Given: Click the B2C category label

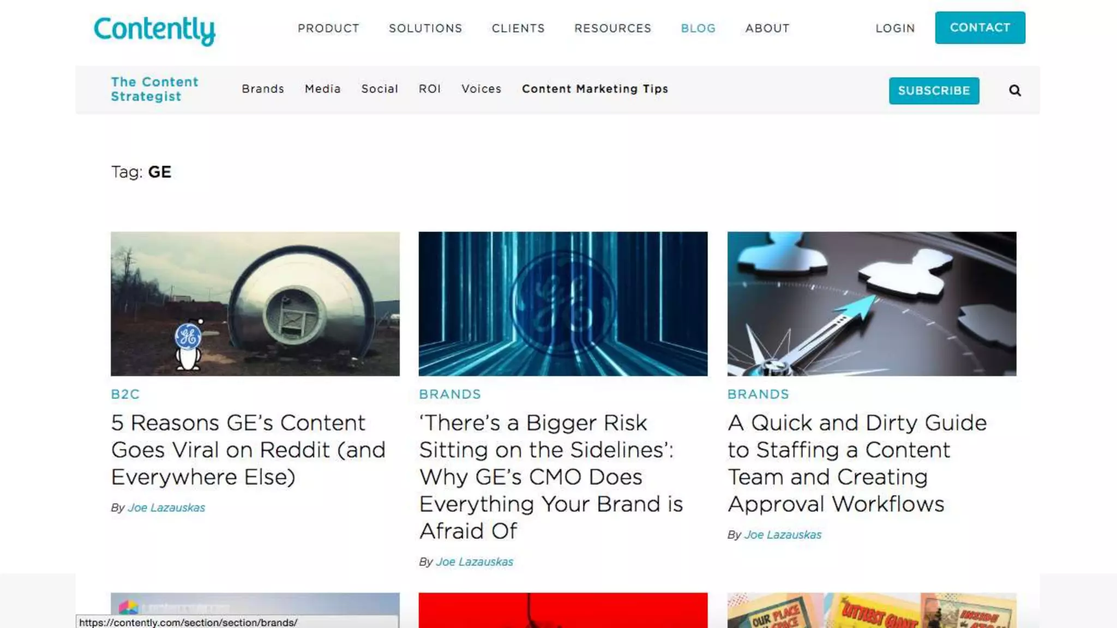Looking at the screenshot, I should coord(125,394).
